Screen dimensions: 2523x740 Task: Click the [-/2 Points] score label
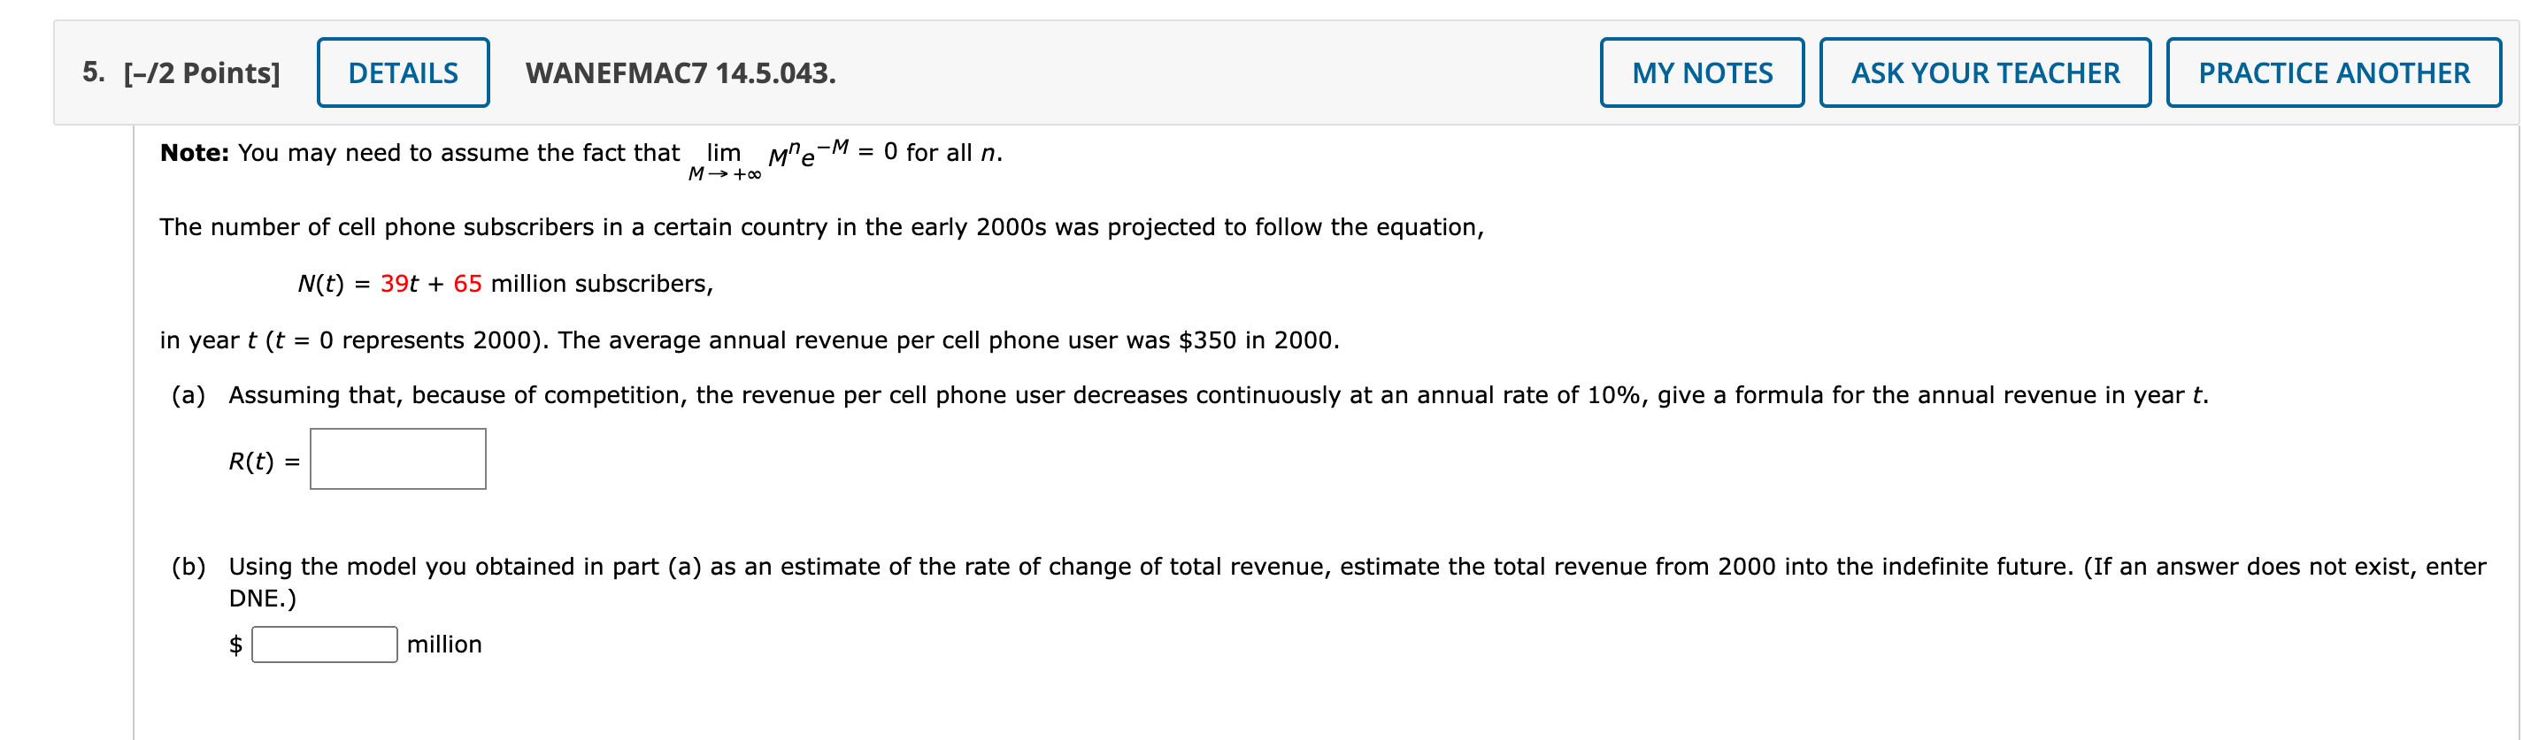point(199,72)
